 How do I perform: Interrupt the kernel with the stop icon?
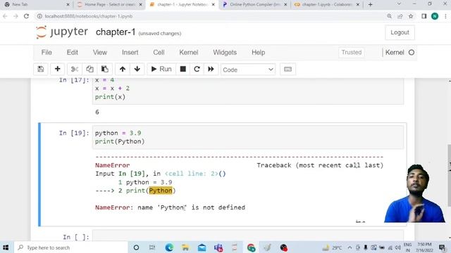click(x=183, y=69)
